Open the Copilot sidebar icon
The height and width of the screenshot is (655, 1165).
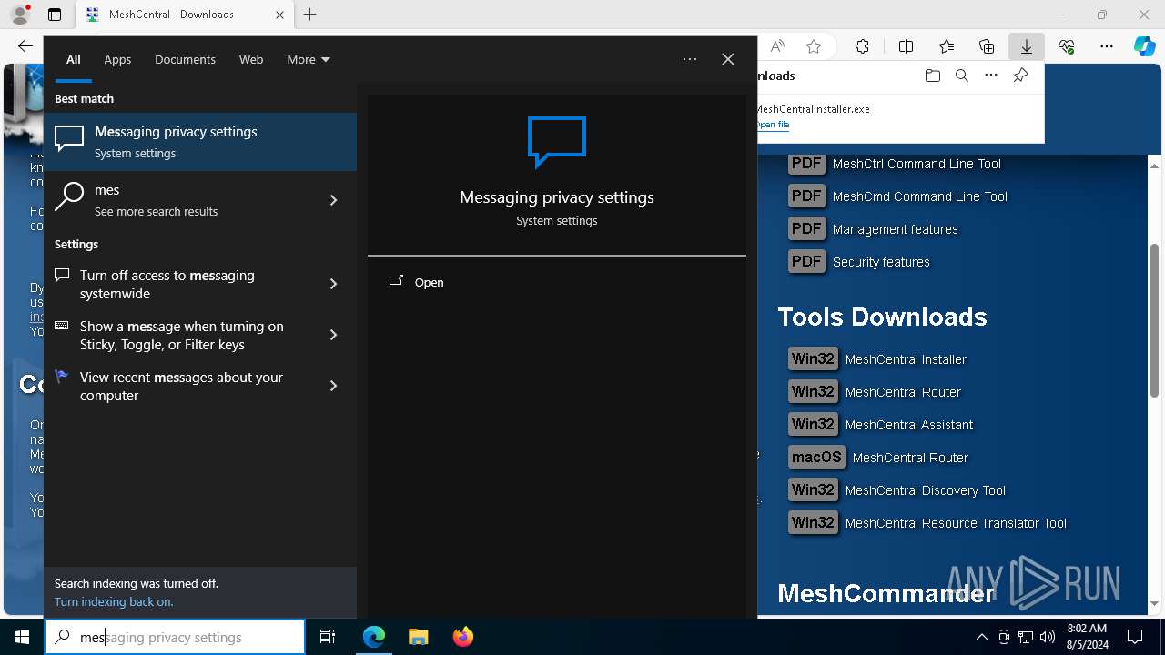pos(1144,46)
